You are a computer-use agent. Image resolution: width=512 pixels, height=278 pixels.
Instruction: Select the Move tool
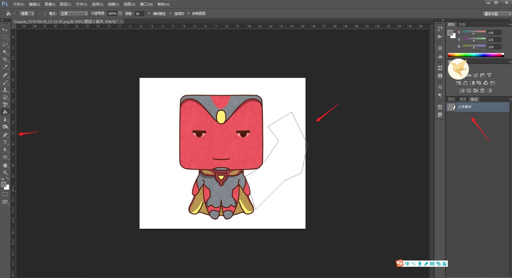click(5, 30)
